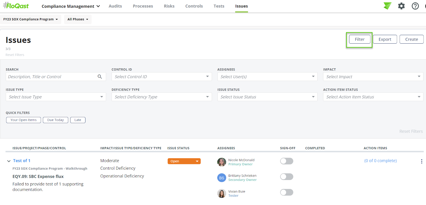Click the ISSUE STATUS column header
The width and height of the screenshot is (426, 205).
(x=178, y=148)
